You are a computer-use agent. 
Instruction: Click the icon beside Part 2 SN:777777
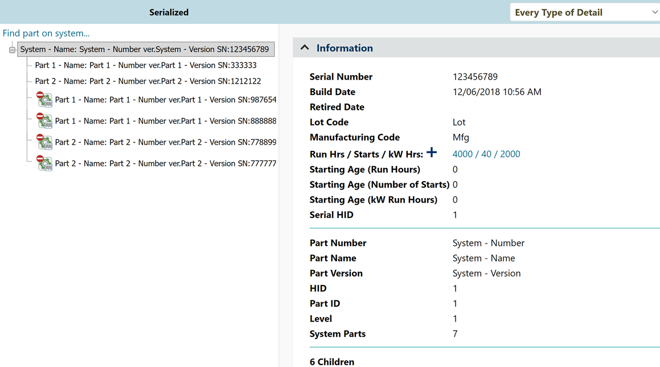pos(44,163)
